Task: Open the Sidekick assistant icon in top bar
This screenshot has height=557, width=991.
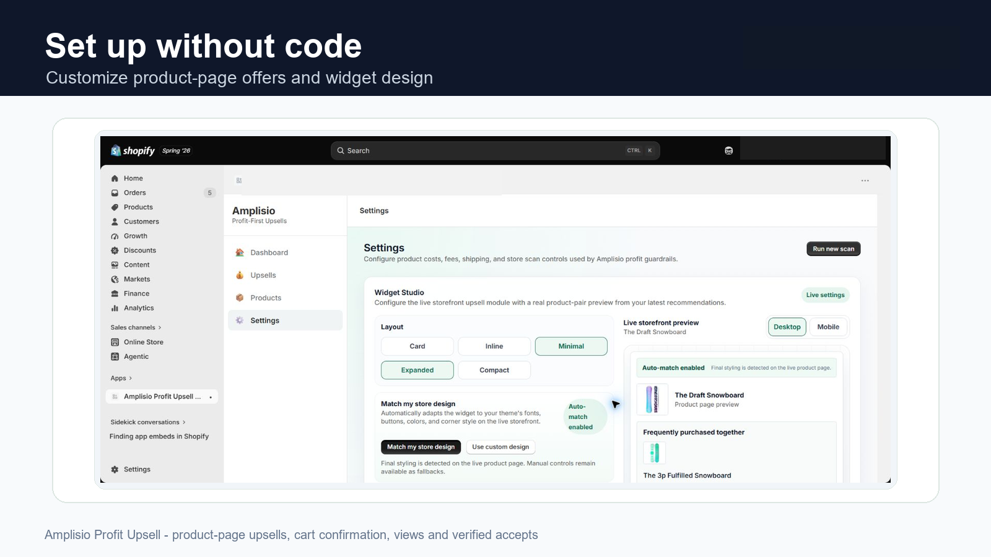Action: point(729,150)
